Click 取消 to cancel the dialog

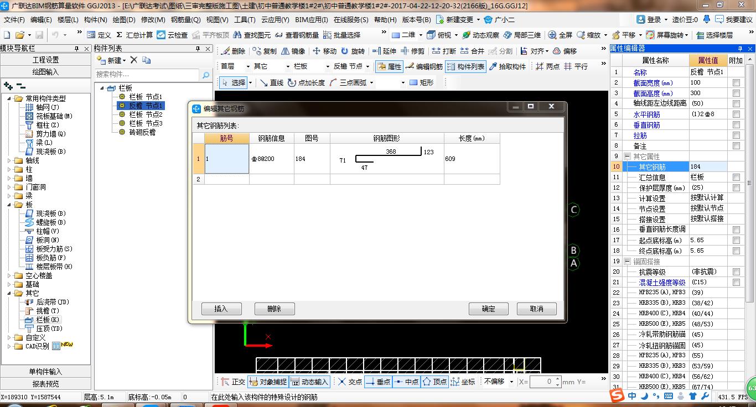[537, 309]
